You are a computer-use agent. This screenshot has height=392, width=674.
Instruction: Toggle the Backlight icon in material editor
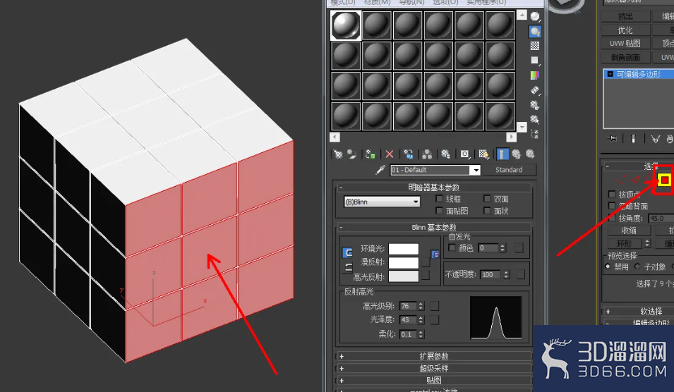(x=535, y=31)
